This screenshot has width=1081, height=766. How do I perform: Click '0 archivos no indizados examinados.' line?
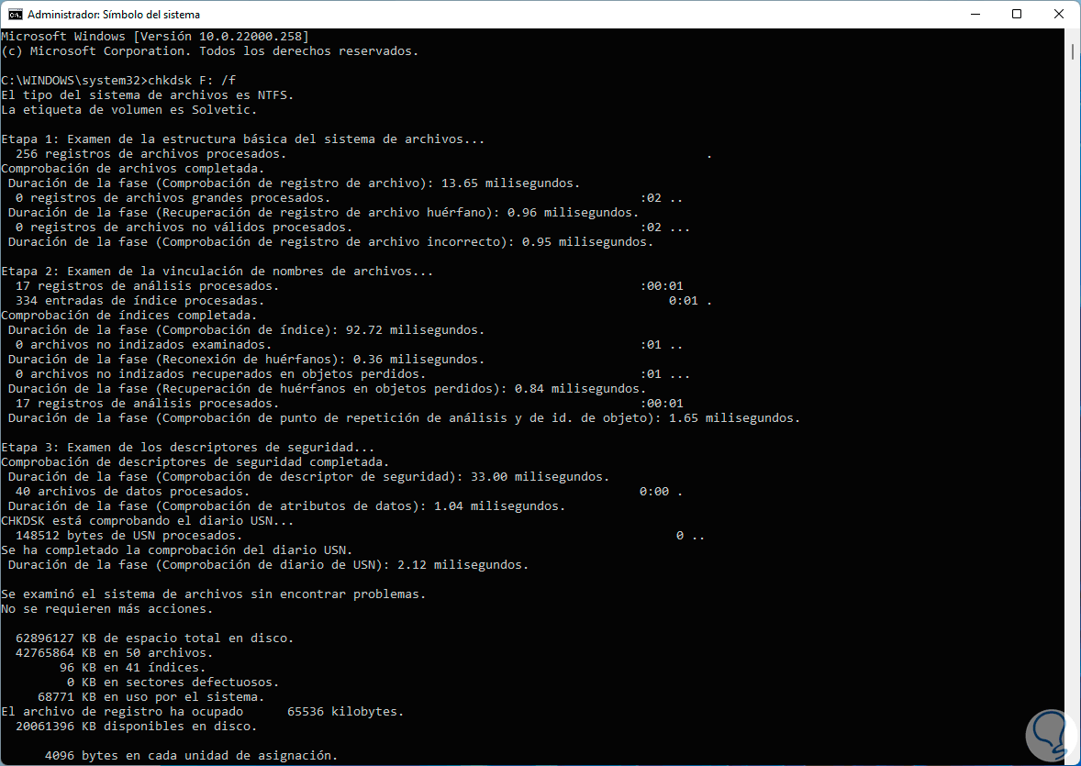point(143,344)
